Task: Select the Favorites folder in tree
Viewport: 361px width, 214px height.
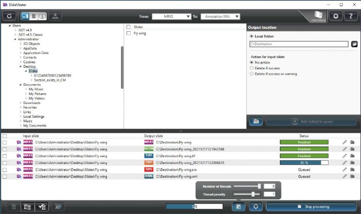Action: pos(30,107)
